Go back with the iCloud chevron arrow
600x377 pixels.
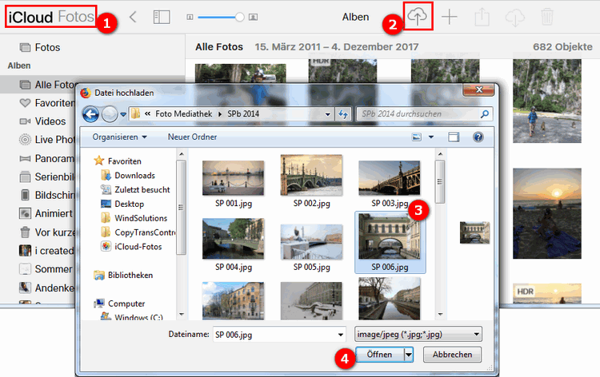click(x=133, y=17)
